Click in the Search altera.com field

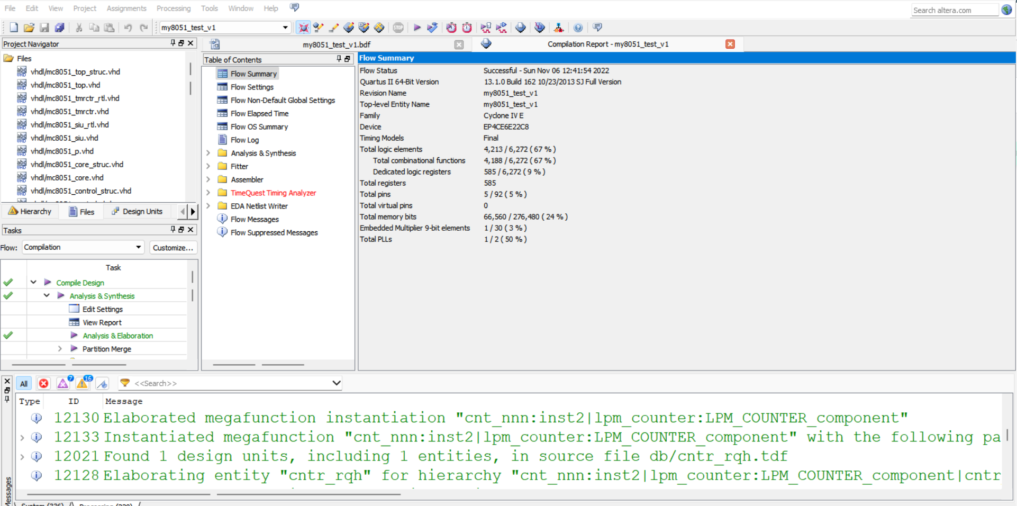(955, 10)
